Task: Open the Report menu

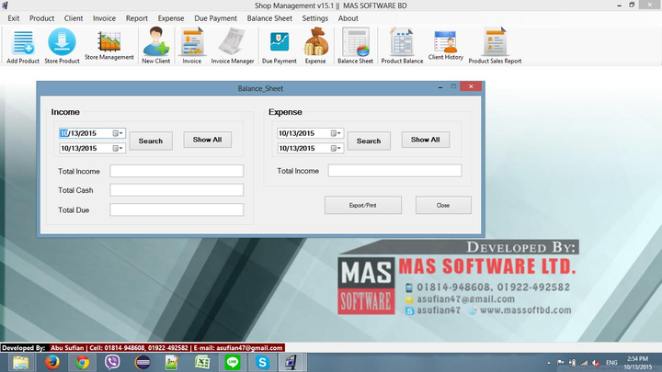Action: pyautogui.click(x=137, y=18)
